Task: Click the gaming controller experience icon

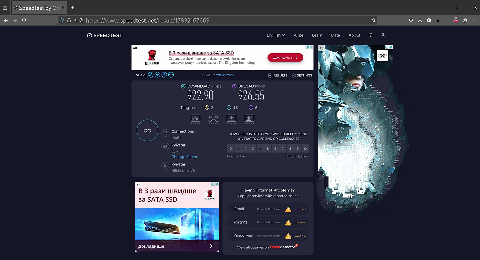Action: pyautogui.click(x=213, y=118)
